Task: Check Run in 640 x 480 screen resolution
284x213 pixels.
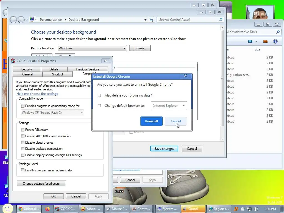Action: pyautogui.click(x=23, y=136)
